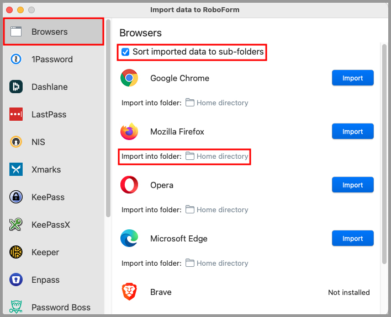Image resolution: width=391 pixels, height=317 pixels.
Task: Select the 1Password sidebar icon
Action: pos(16,60)
